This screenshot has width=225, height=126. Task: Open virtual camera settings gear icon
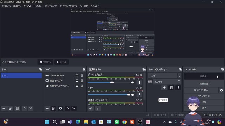coord(221,90)
